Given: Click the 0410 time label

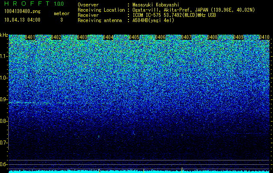Looking at the screenshot, I should pos(264,37).
